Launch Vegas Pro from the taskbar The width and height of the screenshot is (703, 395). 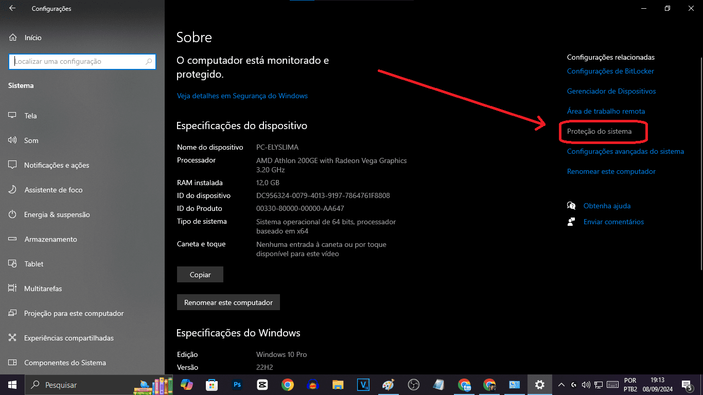click(x=363, y=384)
